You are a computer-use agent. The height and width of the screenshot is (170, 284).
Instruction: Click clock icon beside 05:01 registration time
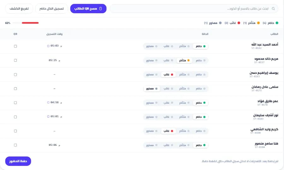coord(48,117)
